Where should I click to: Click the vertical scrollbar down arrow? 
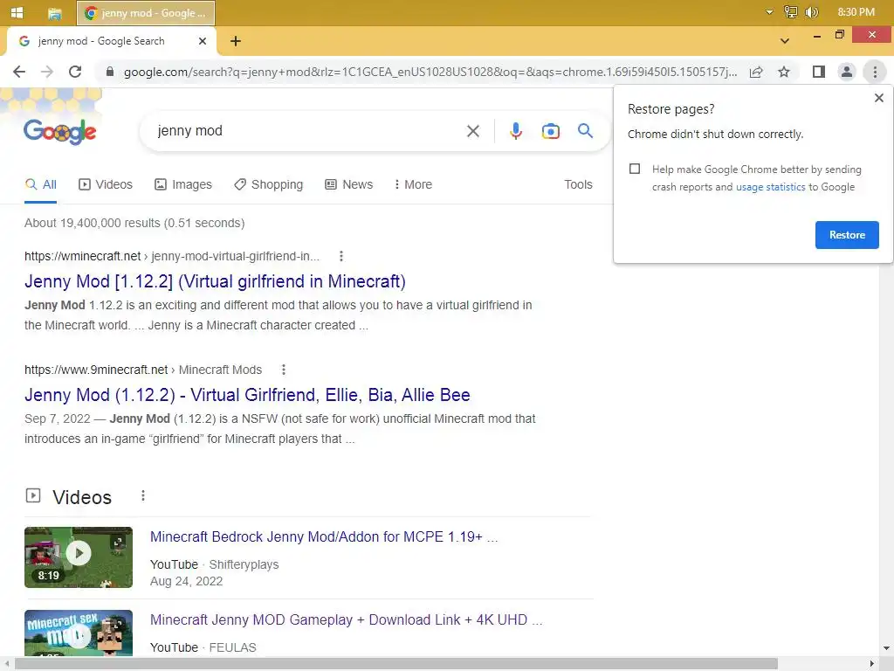coord(886,648)
